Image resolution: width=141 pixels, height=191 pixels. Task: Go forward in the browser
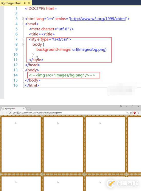[x=6, y=113]
